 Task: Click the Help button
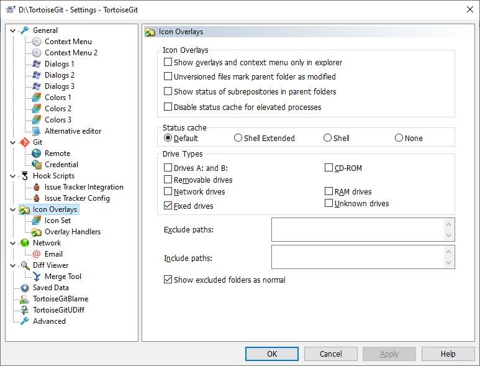click(448, 354)
